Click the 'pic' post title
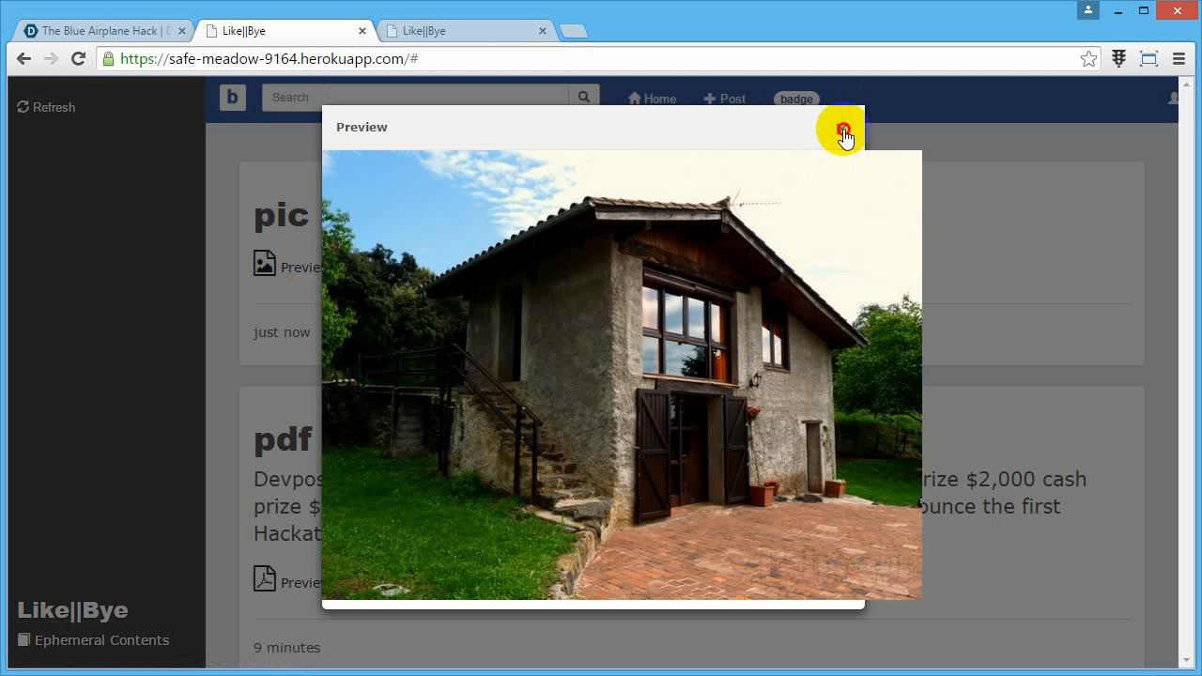Screen dimensions: 1202x676 pos(281,215)
